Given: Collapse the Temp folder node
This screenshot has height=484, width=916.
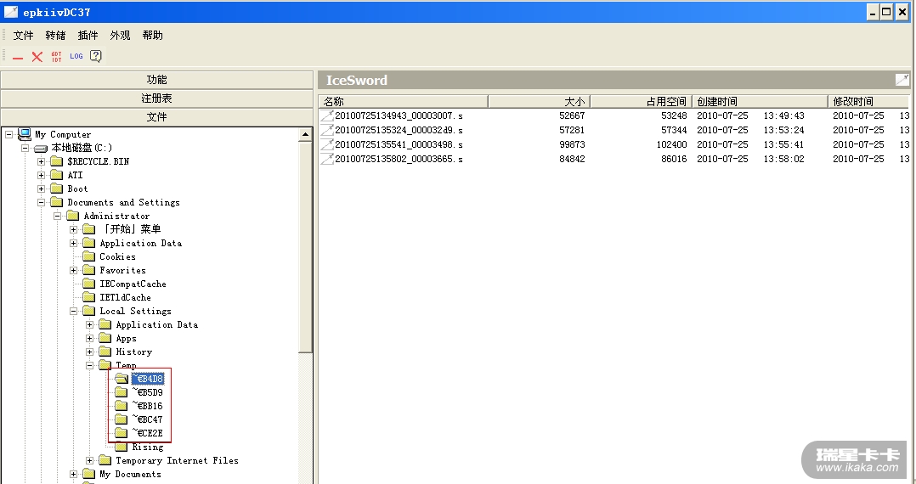Looking at the screenshot, I should 90,365.
